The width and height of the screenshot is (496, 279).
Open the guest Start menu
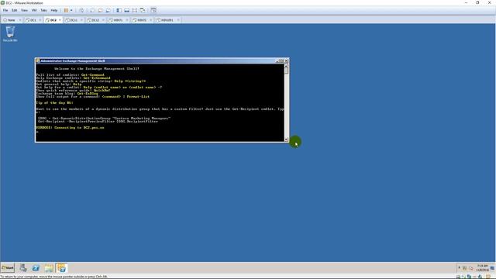(x=8, y=268)
